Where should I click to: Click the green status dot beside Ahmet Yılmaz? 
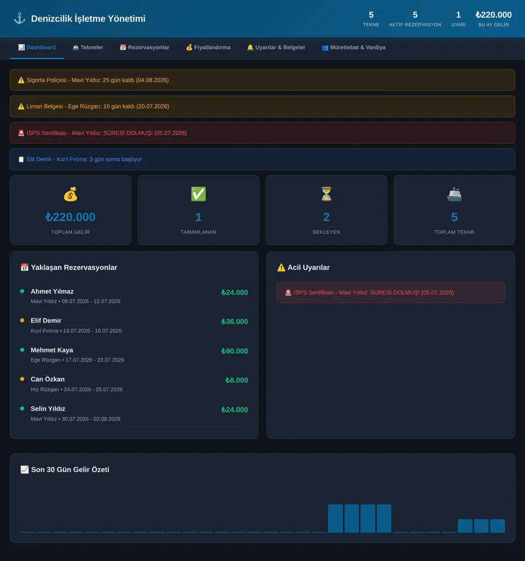point(22,291)
